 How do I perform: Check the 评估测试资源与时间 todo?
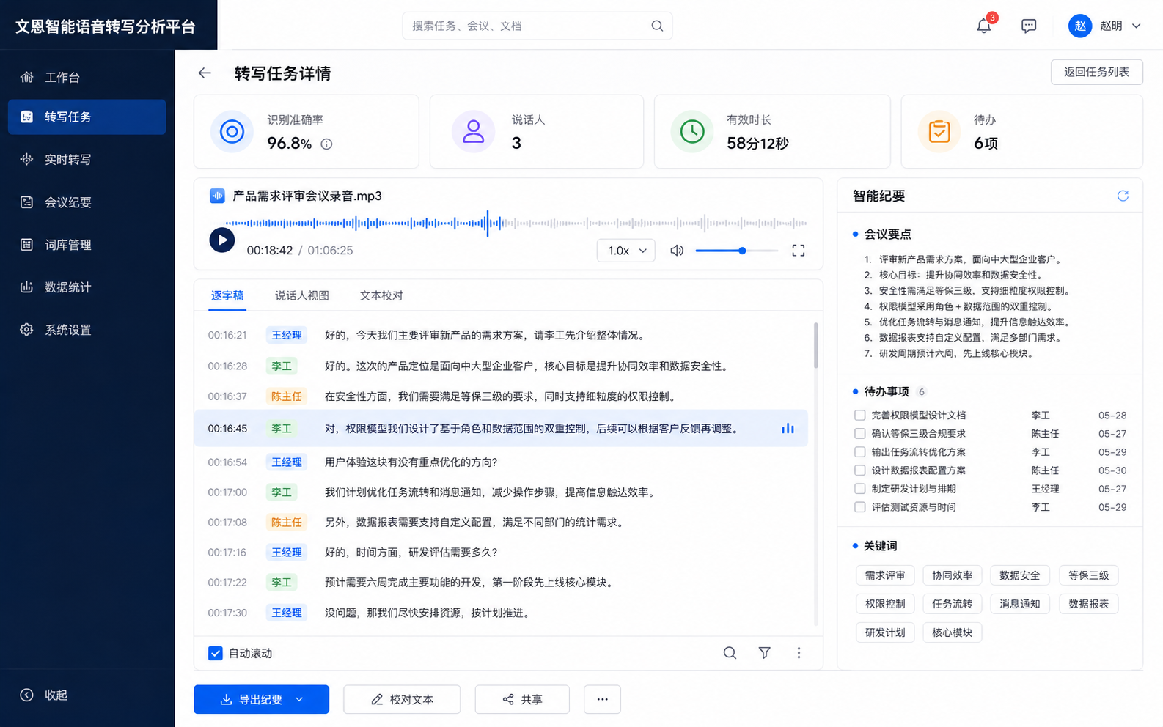pyautogui.click(x=860, y=506)
